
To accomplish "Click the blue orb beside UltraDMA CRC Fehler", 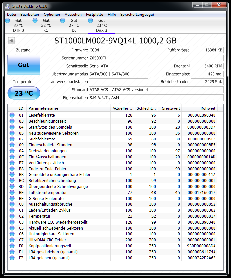I will click(12, 240).
